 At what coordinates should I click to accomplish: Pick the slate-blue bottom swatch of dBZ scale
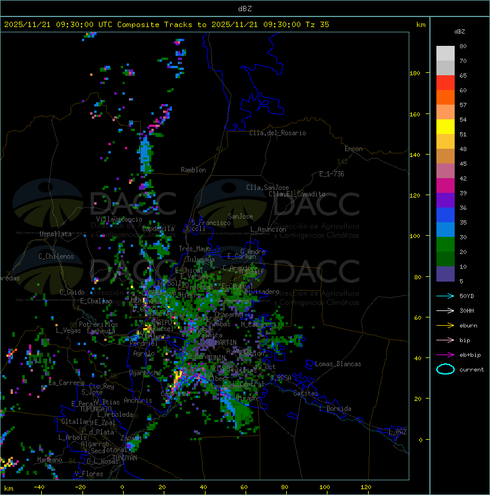tap(445, 274)
